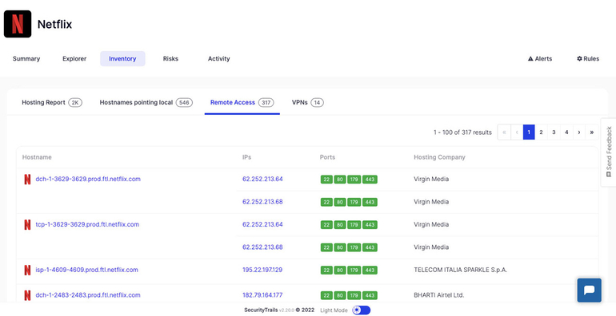Screen dimensions: 616x316
Task: Select the Inventory tab
Action: click(122, 59)
